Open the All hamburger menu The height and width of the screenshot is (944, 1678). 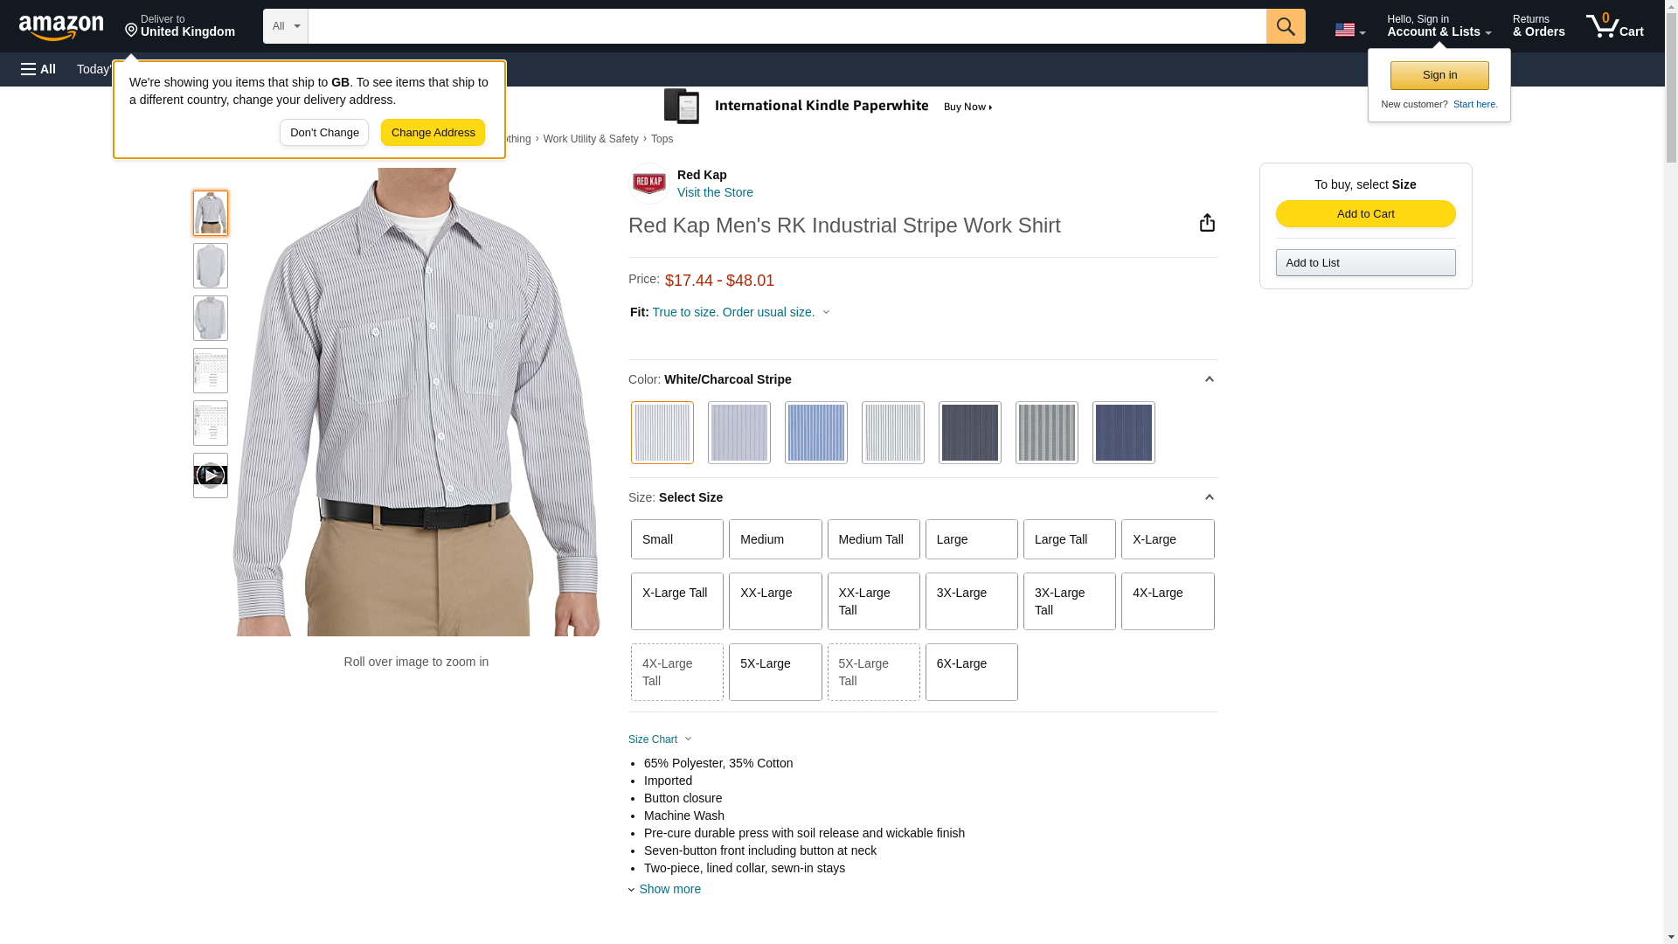[38, 69]
